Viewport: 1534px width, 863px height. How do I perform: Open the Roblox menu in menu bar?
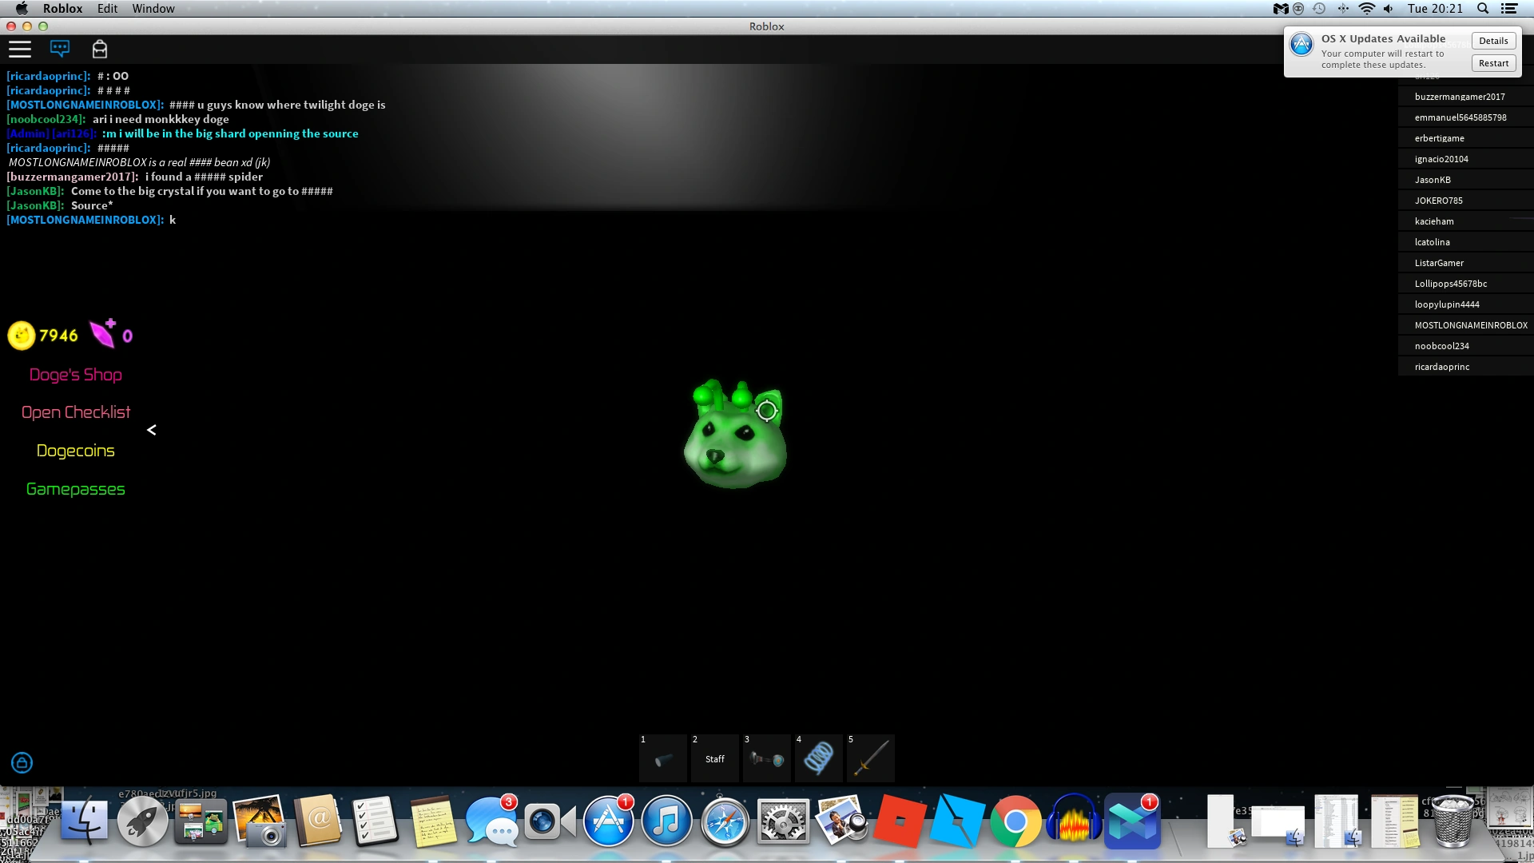tap(62, 9)
